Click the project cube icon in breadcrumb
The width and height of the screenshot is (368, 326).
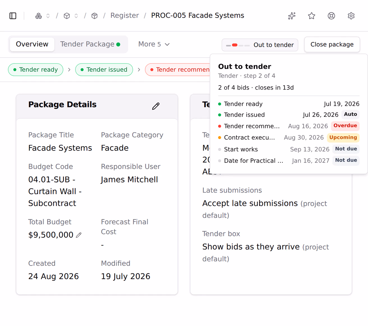(67, 16)
